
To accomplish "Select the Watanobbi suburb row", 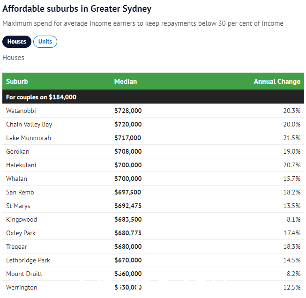I will [x=21, y=111].
